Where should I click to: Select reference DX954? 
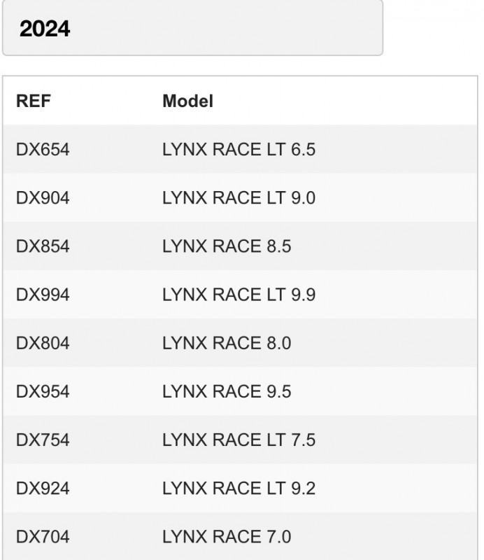click(43, 391)
